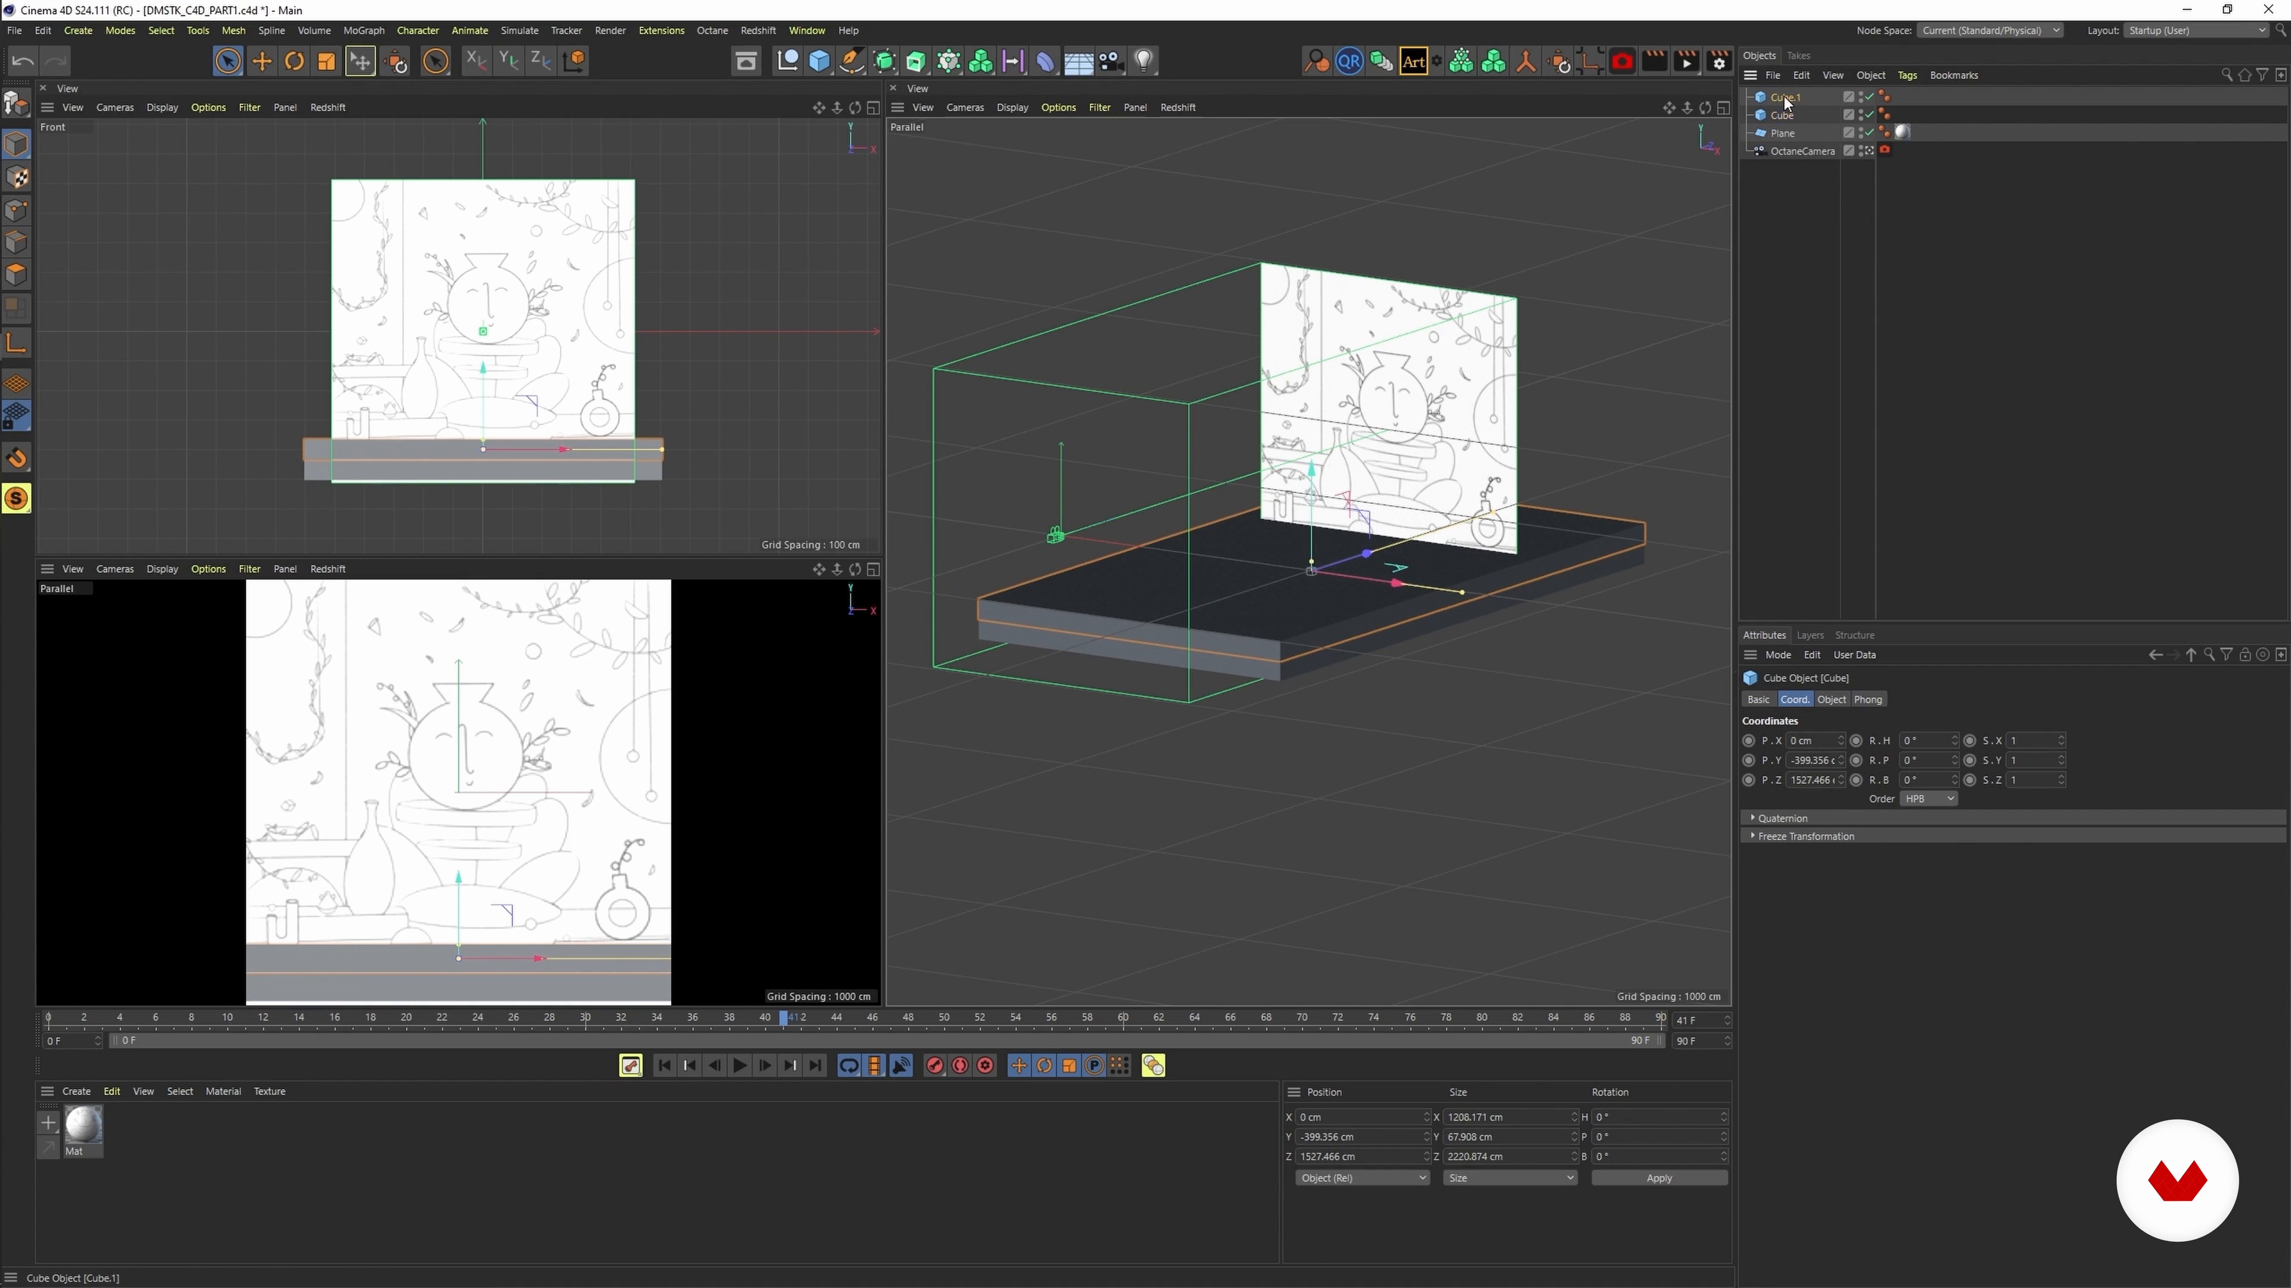Activate the Move tool
Viewport: 2291px width, 1288px height.
(x=263, y=61)
